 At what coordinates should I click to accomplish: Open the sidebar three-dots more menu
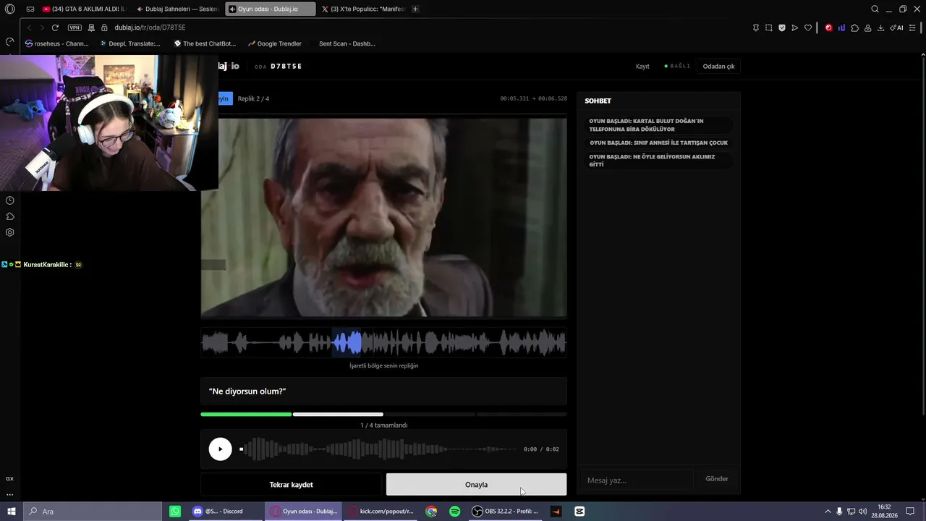click(x=10, y=495)
